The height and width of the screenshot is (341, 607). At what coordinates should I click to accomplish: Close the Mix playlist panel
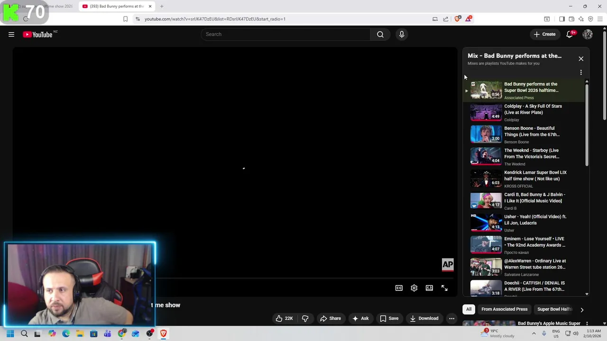(x=581, y=59)
